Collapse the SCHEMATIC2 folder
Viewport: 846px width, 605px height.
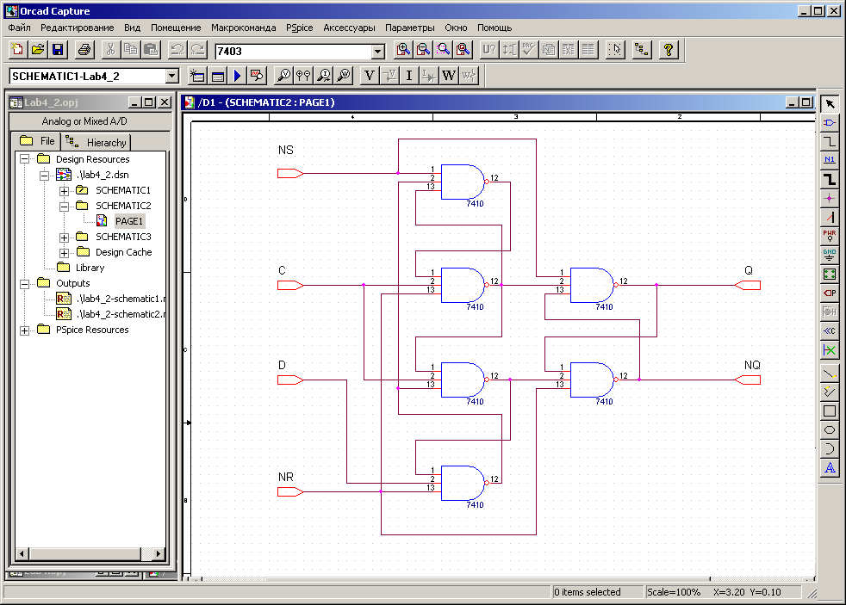(x=64, y=207)
